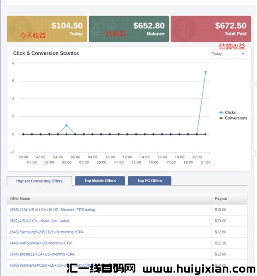Toggle the Clicks series in chart legend
Image resolution: width=257 pixels, height=276 pixels.
coord(230,113)
